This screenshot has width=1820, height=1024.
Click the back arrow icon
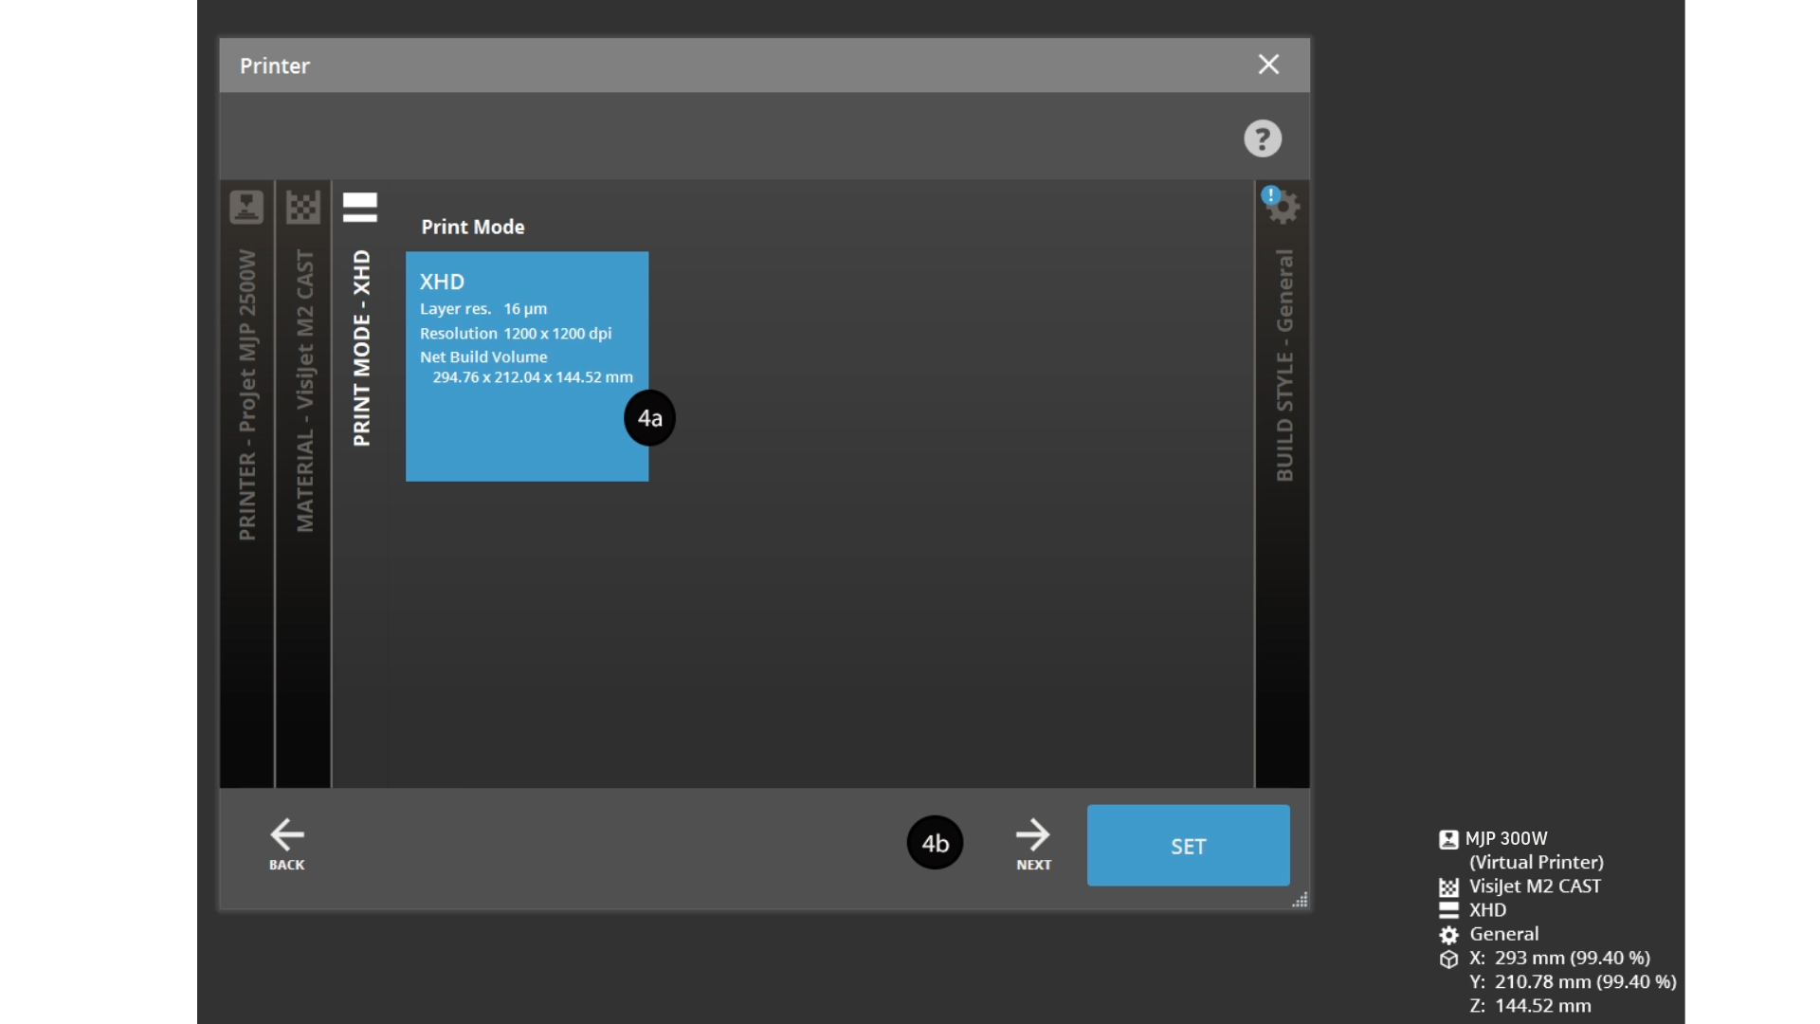click(x=286, y=835)
